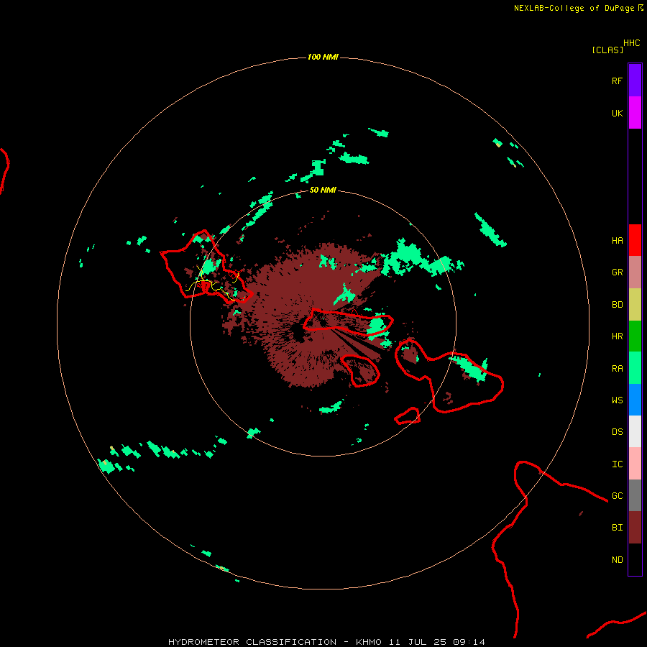Screen dimensions: 647x647
Task: Click the RF purple legend swatch
Action: pyautogui.click(x=635, y=81)
